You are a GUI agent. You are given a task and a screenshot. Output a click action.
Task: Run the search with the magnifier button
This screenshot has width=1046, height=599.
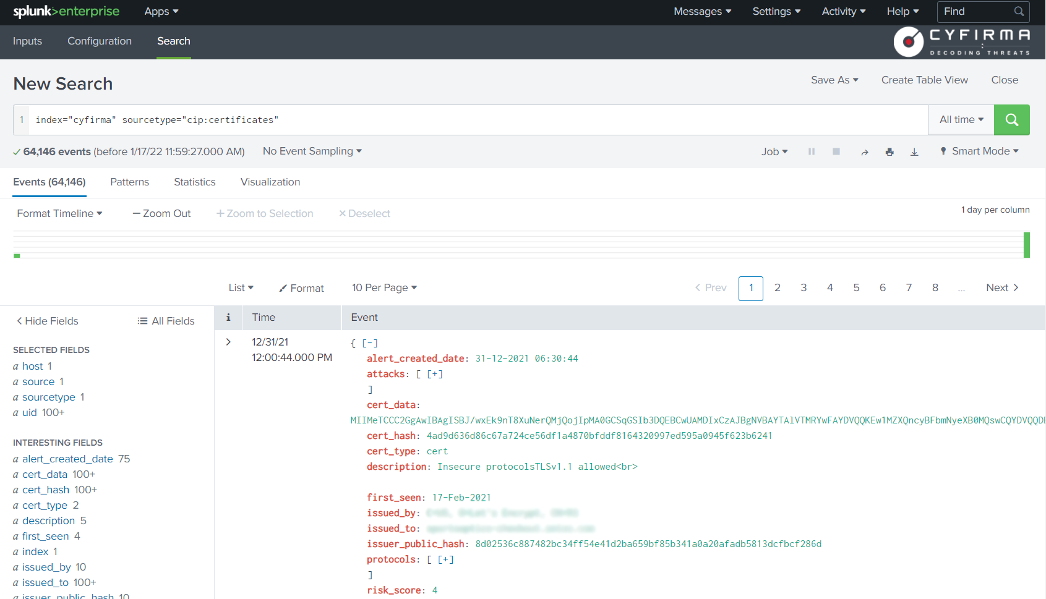[1011, 120]
